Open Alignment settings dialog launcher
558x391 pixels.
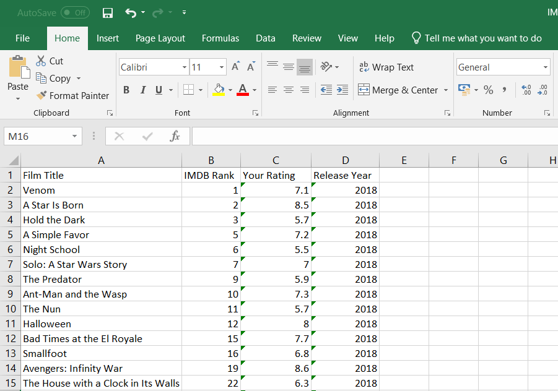tap(447, 113)
